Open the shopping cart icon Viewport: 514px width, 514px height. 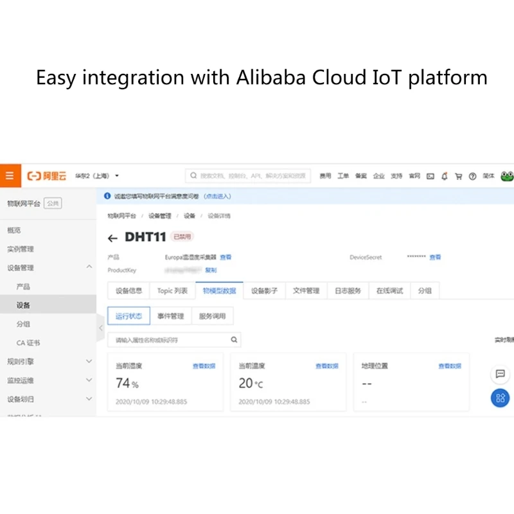[x=458, y=176]
